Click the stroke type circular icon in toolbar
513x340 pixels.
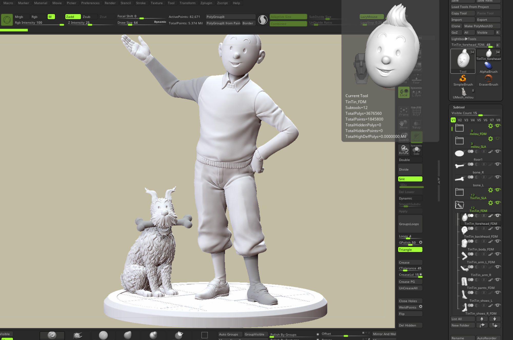pos(263,20)
